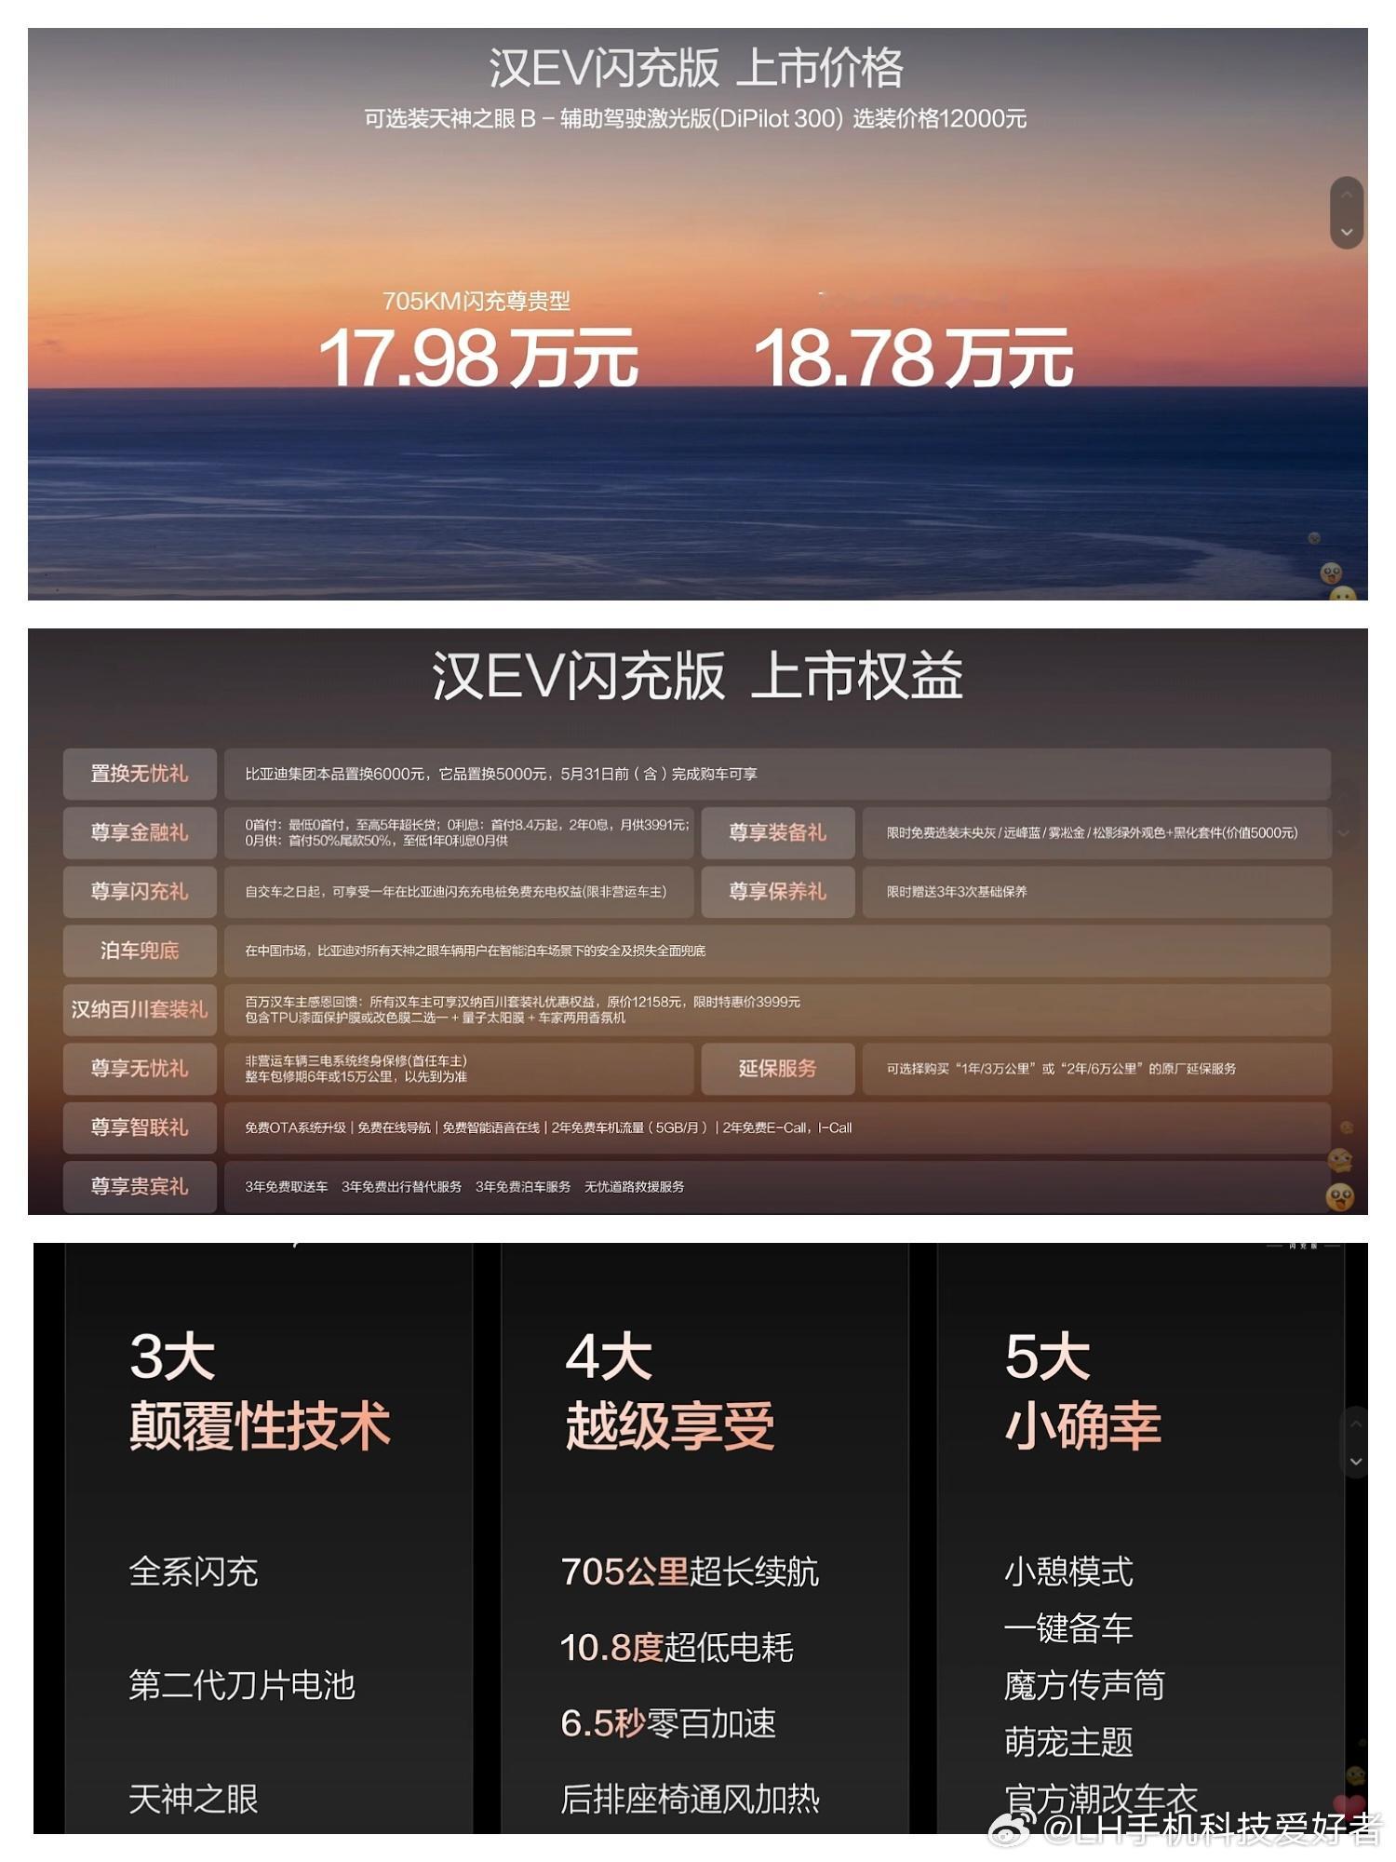The image size is (1396, 1862).
Task: Select the 自交车之日起 free charging text
Action: tap(456, 892)
